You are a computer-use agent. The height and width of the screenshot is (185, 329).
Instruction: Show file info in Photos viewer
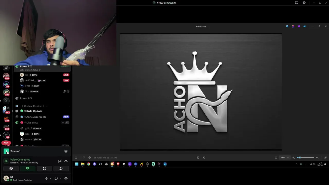click(x=89, y=158)
